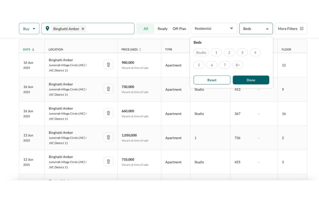
Task: Expand Jumeirah Village Circle link in 710,000 row
Action: coord(68,162)
